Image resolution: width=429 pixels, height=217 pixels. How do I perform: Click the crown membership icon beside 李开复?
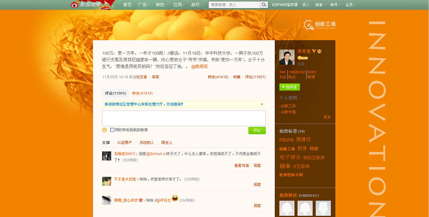point(319,51)
